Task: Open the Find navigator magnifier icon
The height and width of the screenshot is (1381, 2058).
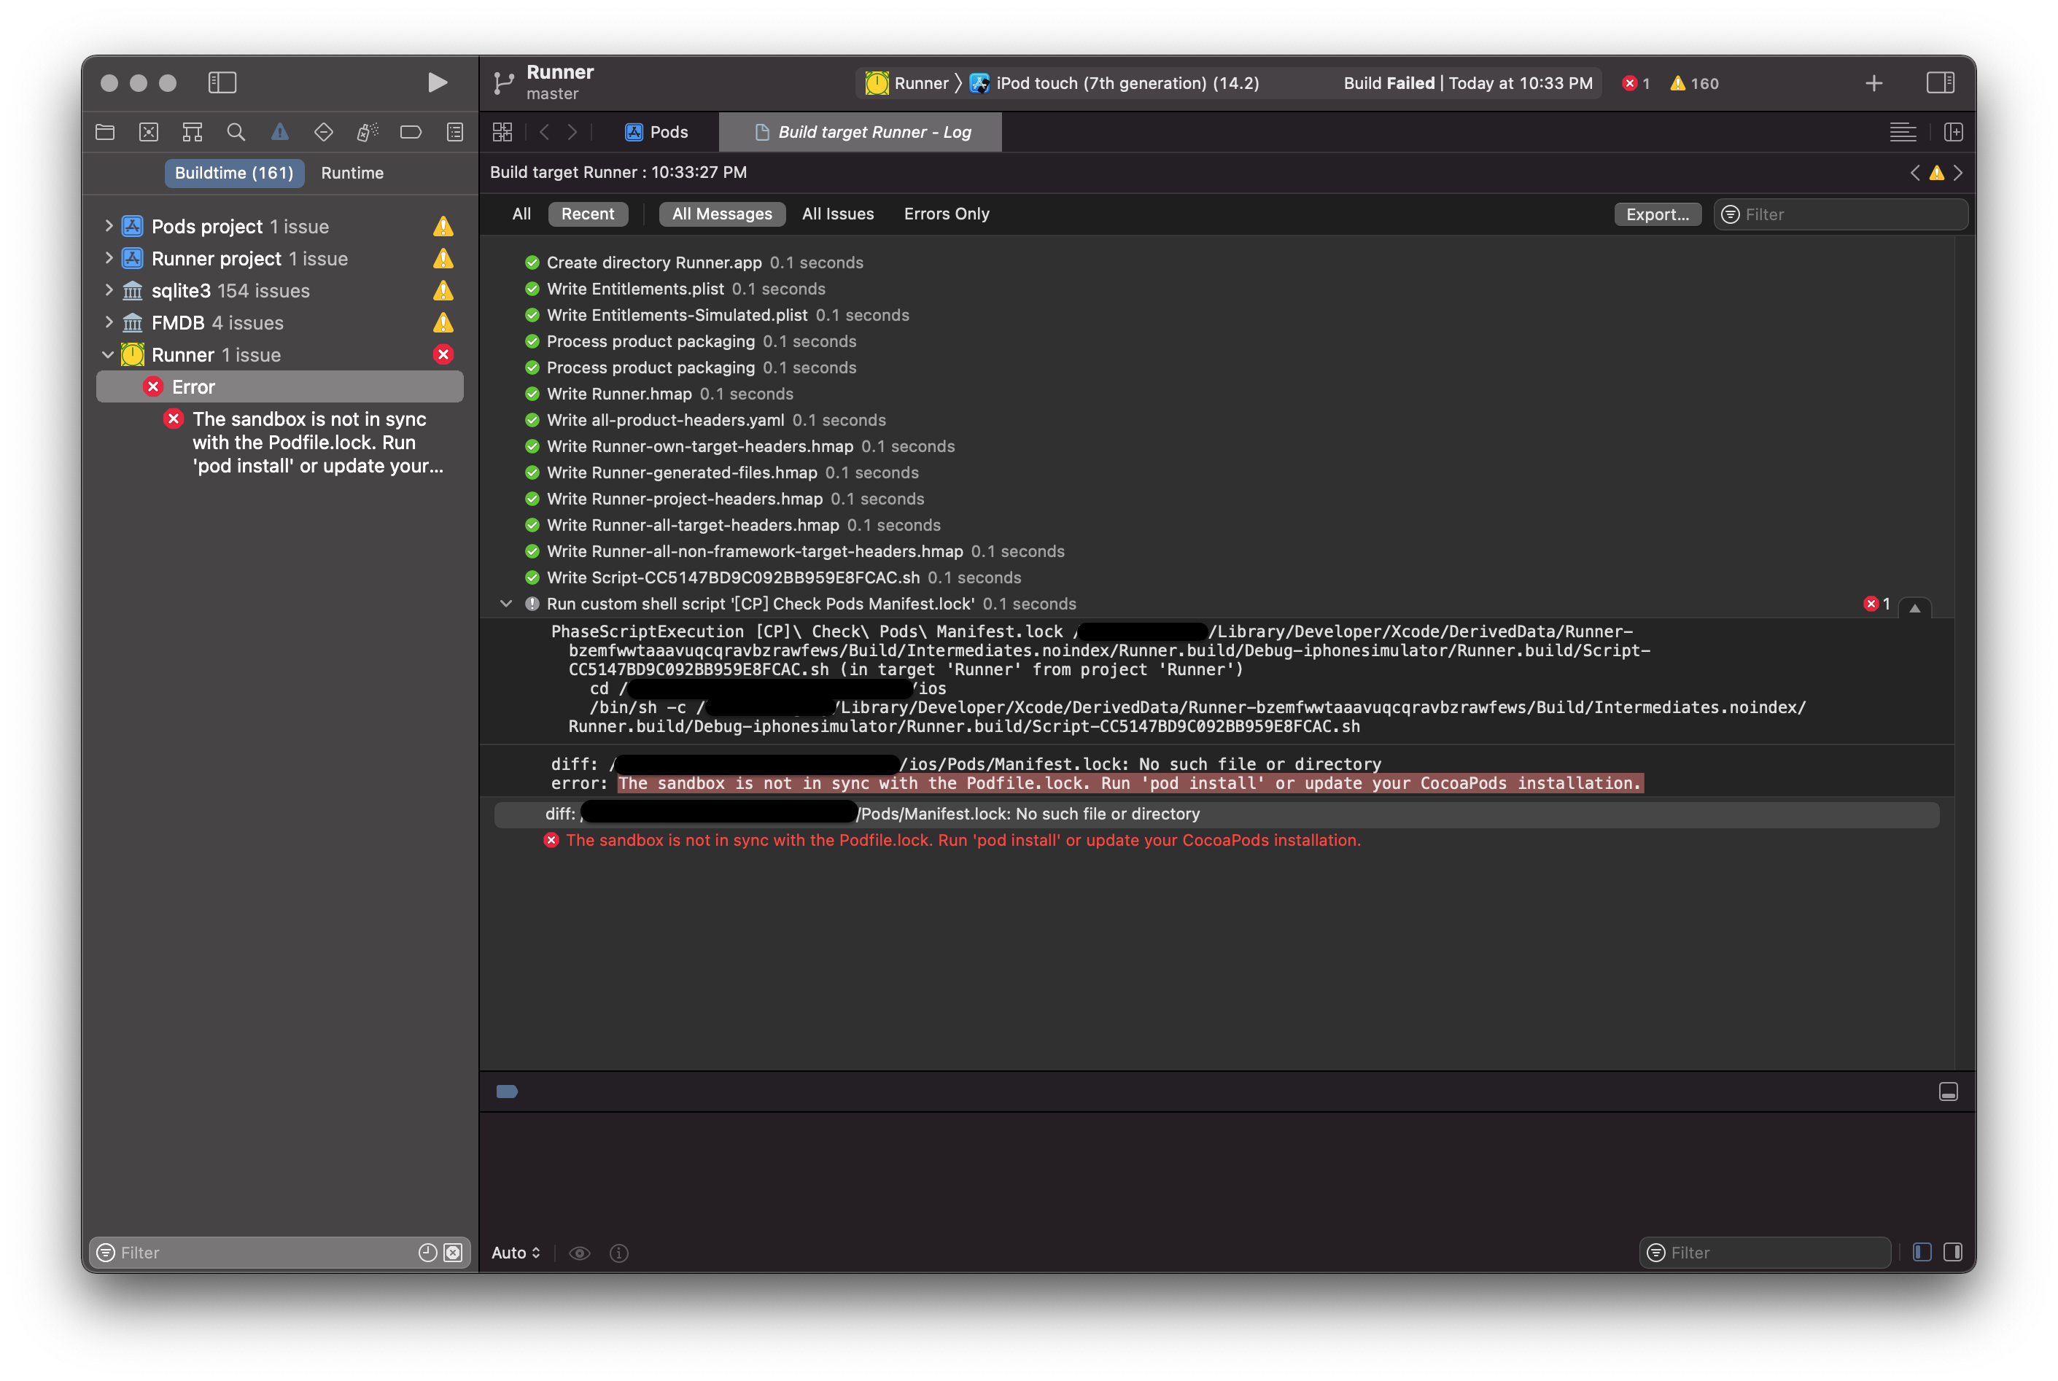Action: (x=236, y=132)
